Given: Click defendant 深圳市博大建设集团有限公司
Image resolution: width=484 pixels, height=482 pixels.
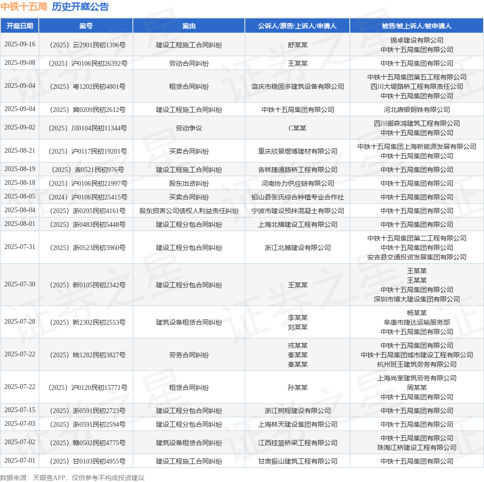Looking at the screenshot, I should click(417, 299).
